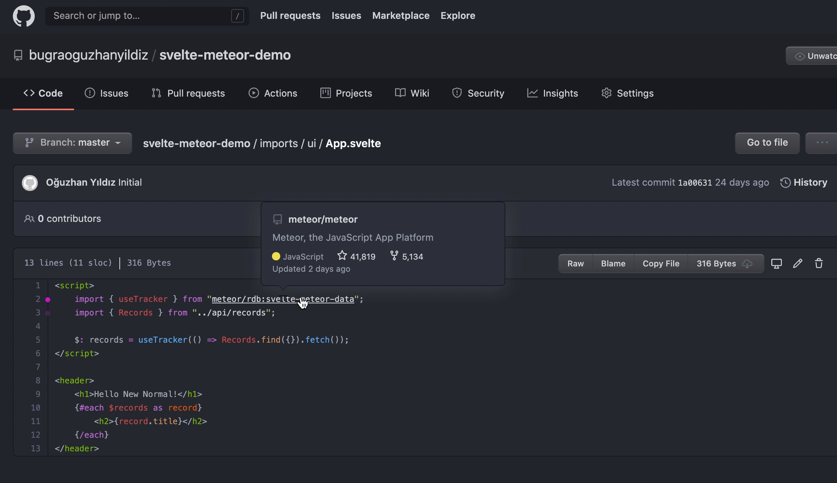Click the Branch master dropdown
The image size is (837, 483).
tap(72, 143)
